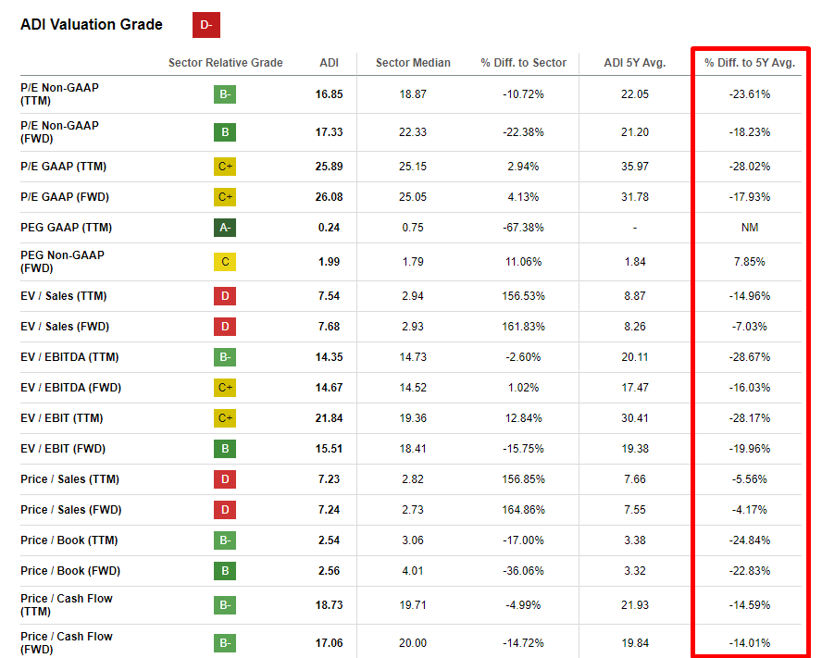
Task: Click the -67.38% sector difference for PEG GAAP
Action: tap(524, 228)
